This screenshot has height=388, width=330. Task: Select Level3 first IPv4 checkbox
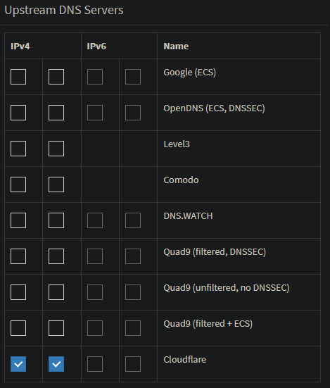click(x=18, y=149)
